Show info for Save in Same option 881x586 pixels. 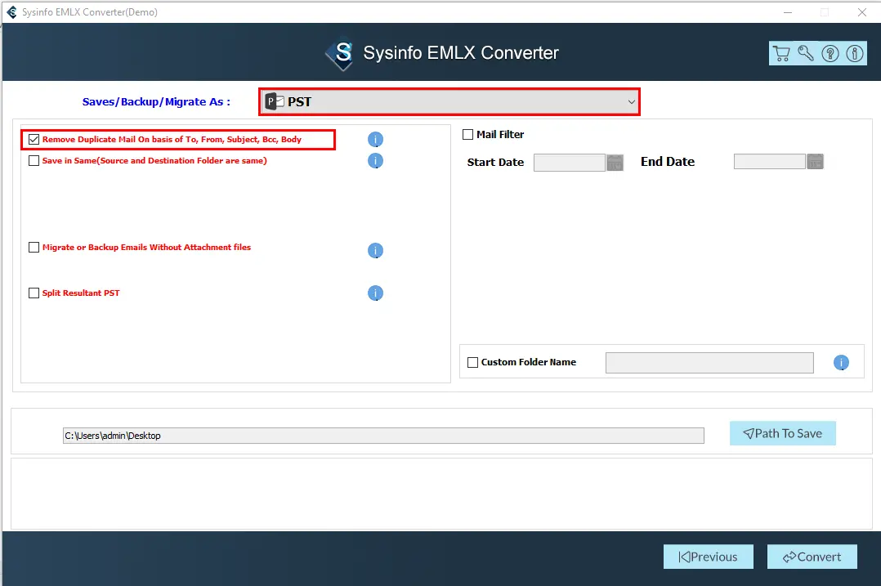click(375, 161)
